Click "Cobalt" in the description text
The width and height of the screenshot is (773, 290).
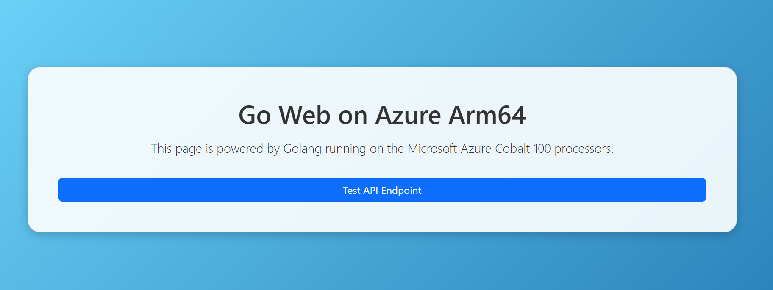tap(512, 149)
